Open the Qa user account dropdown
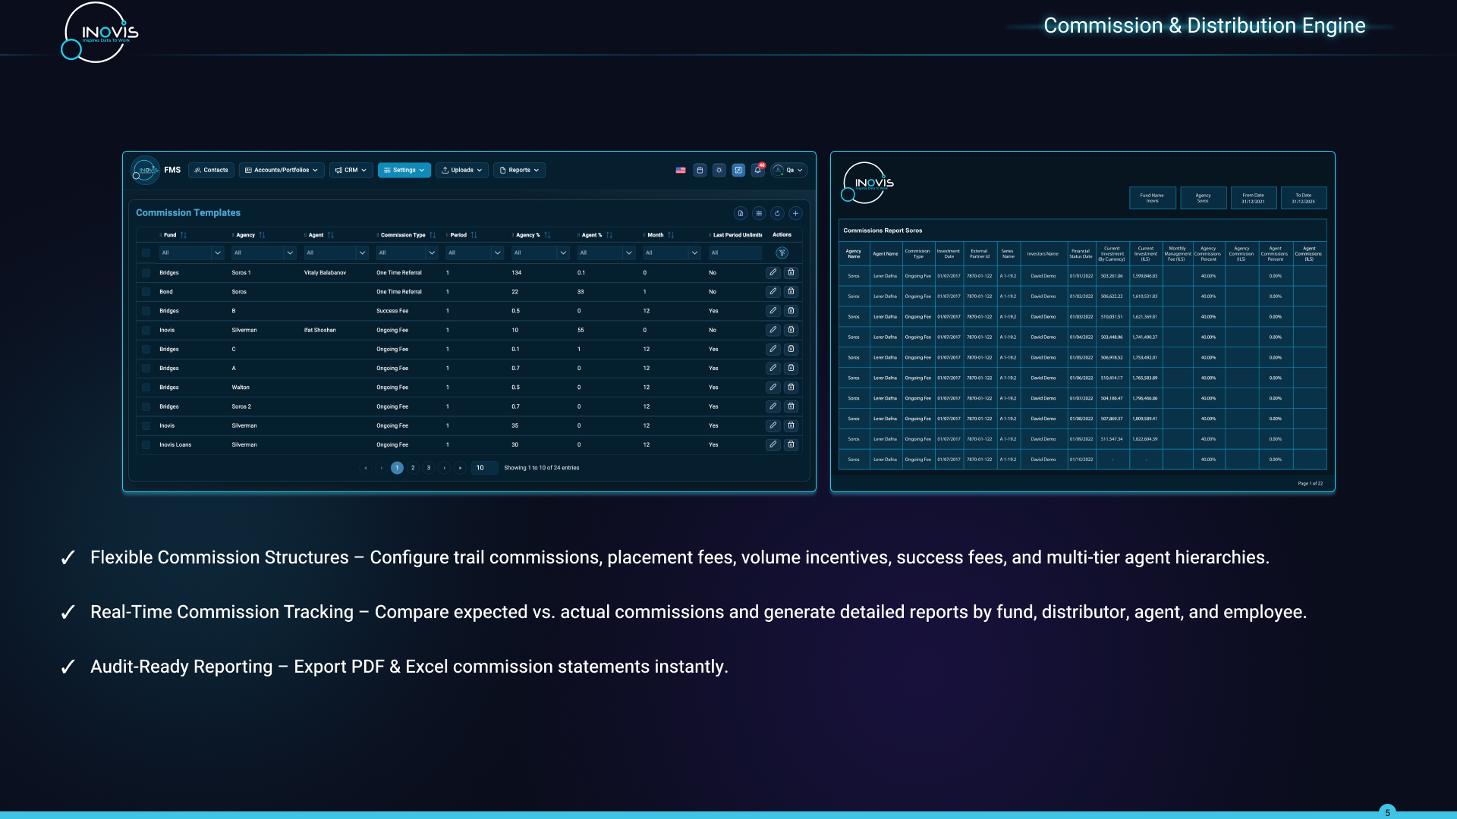Viewport: 1457px width, 819px height. click(788, 170)
